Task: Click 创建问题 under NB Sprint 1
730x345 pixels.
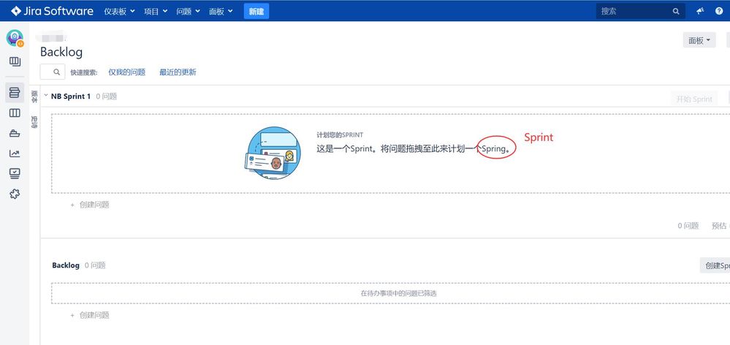Action: click(x=94, y=205)
